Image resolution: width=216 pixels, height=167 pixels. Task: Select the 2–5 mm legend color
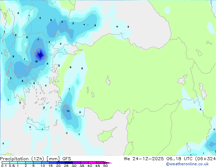tap(29, 163)
